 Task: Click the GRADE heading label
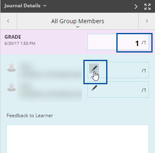tap(13, 37)
